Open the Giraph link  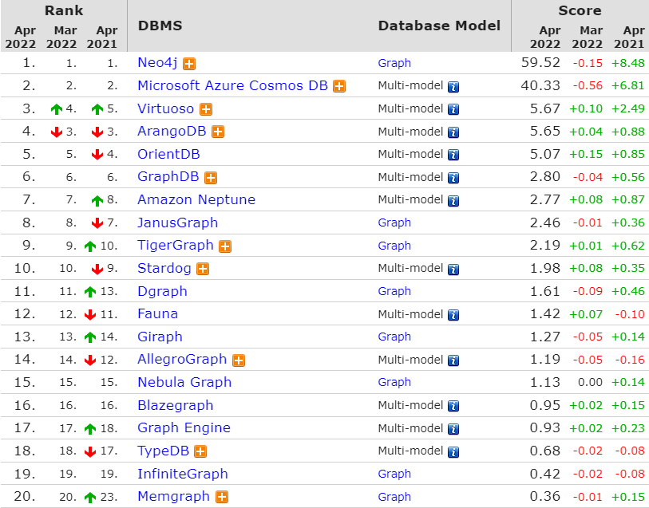(x=160, y=337)
